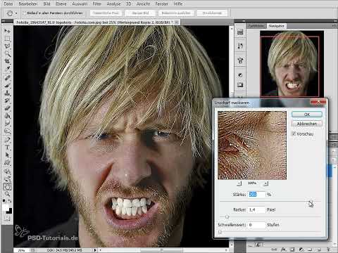This screenshot has height=253, width=338.
Task: Select the Path Selection tool
Action: (7, 155)
